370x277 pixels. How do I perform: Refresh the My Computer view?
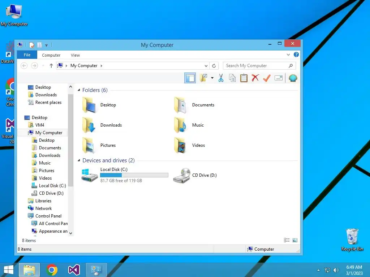(x=214, y=66)
